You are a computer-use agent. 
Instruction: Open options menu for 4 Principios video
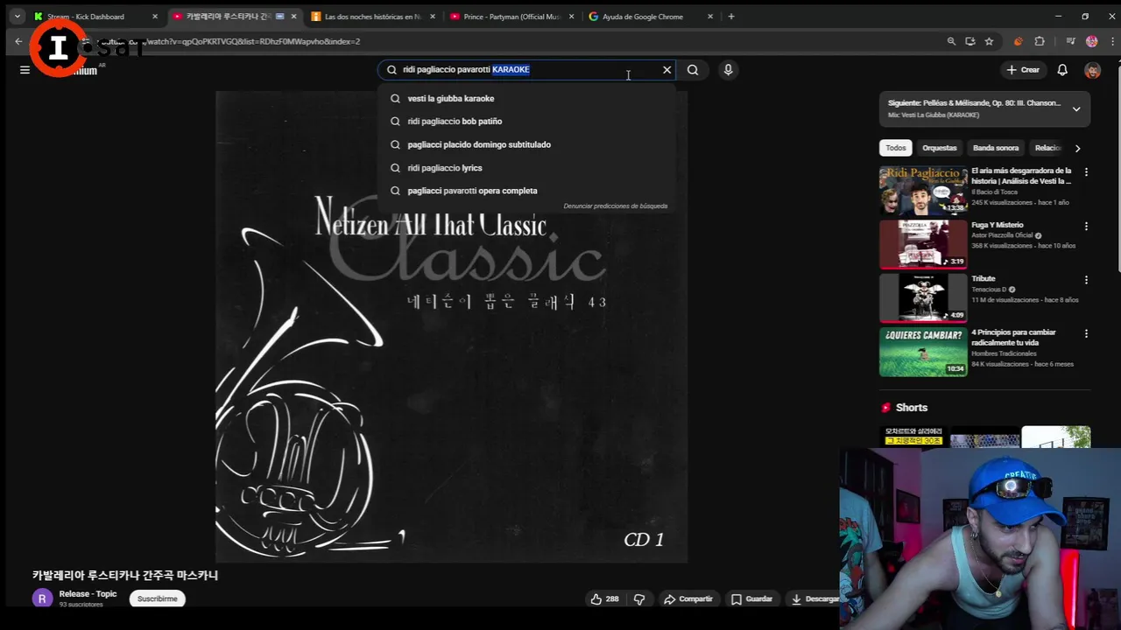pyautogui.click(x=1086, y=333)
